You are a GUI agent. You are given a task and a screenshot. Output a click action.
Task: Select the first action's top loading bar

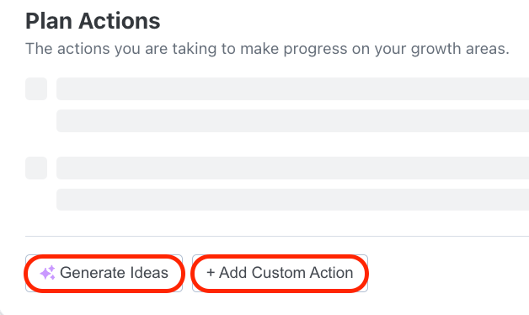click(x=292, y=88)
